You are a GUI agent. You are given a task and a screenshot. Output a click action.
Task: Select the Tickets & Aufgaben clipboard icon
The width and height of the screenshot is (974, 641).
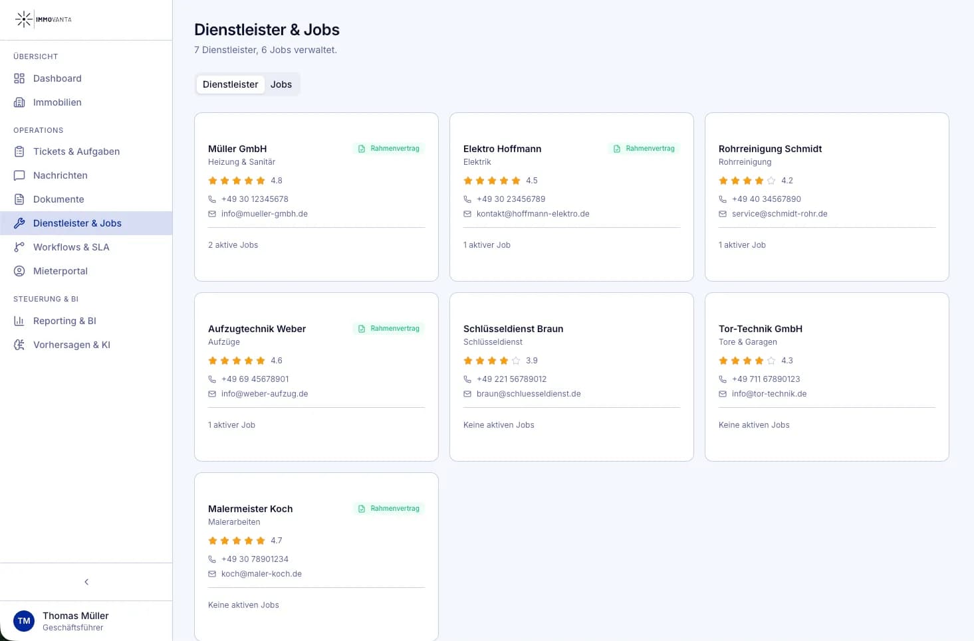coord(19,151)
